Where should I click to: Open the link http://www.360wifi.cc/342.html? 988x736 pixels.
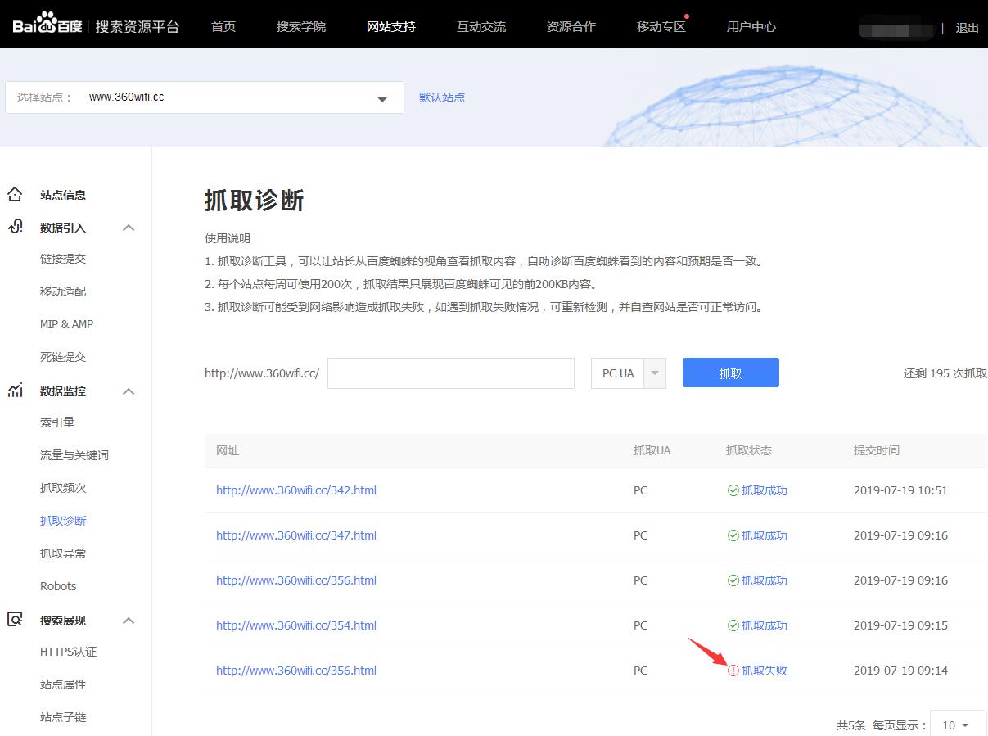point(295,490)
